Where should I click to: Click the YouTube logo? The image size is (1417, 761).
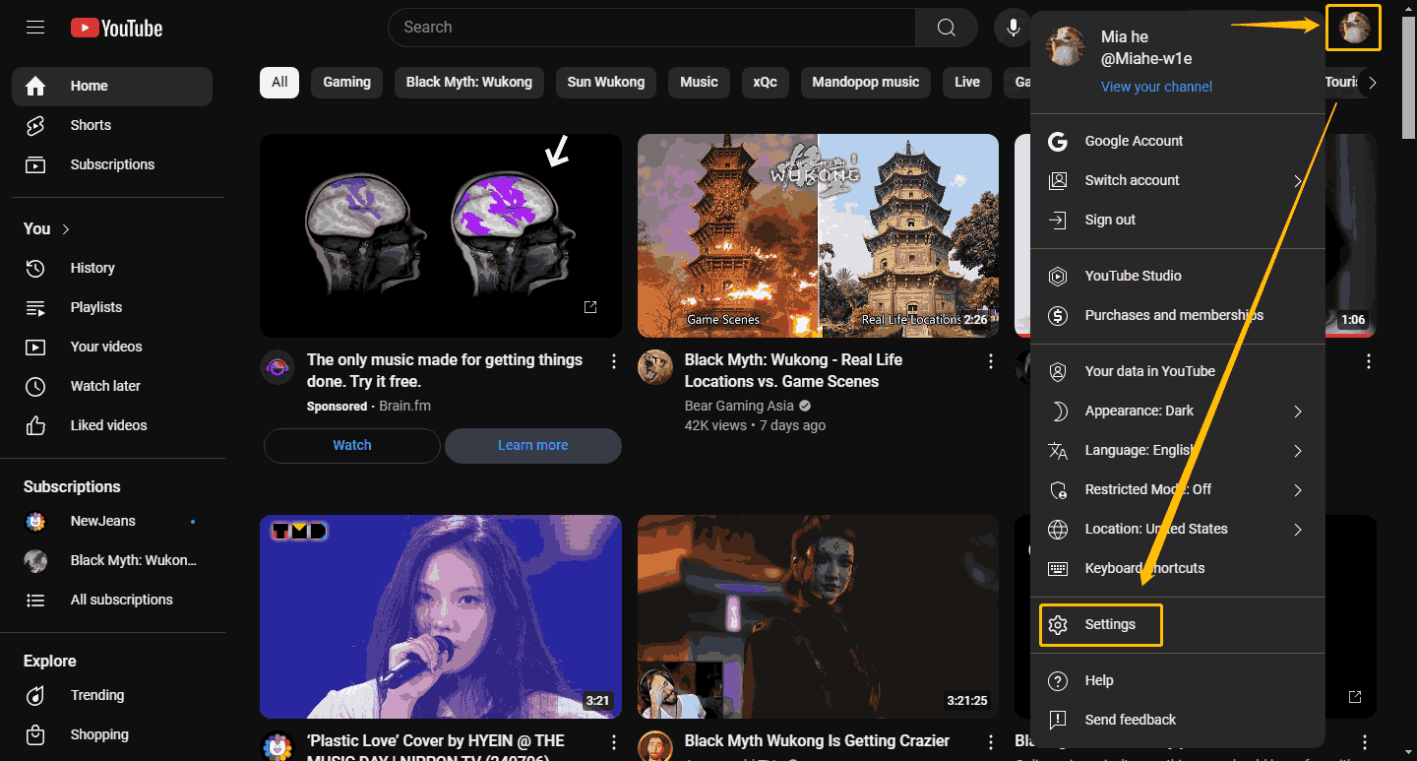pyautogui.click(x=117, y=28)
